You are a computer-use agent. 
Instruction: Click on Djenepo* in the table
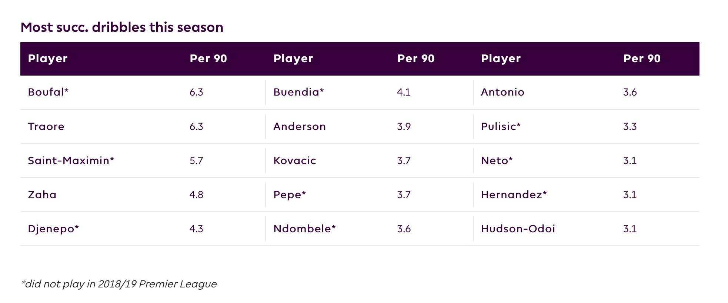[x=53, y=229]
